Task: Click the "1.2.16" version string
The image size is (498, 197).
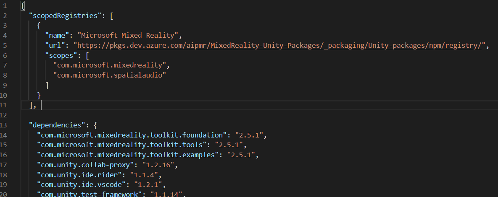Action: pyautogui.click(x=158, y=165)
